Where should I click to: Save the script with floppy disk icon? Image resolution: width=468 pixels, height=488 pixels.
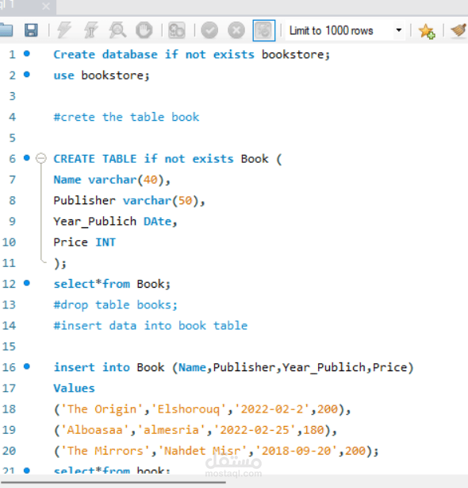click(x=31, y=30)
